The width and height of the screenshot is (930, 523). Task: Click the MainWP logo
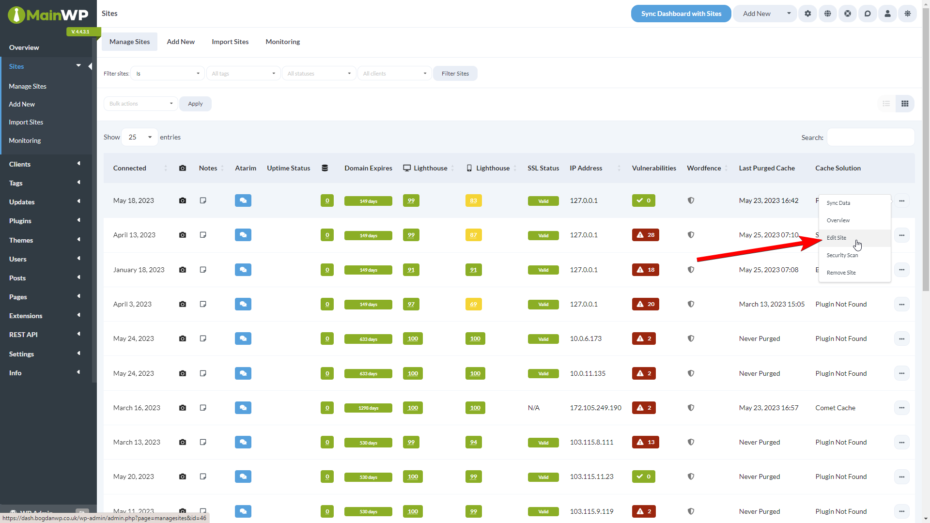(x=48, y=15)
